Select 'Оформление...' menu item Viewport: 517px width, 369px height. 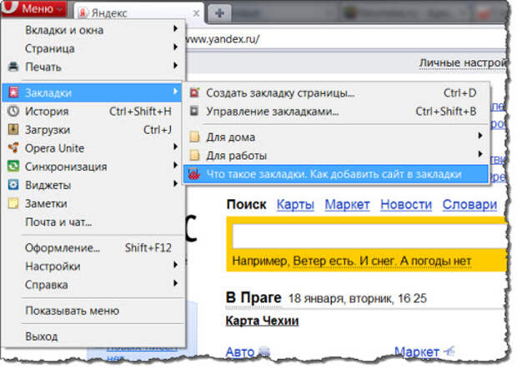[92, 247]
